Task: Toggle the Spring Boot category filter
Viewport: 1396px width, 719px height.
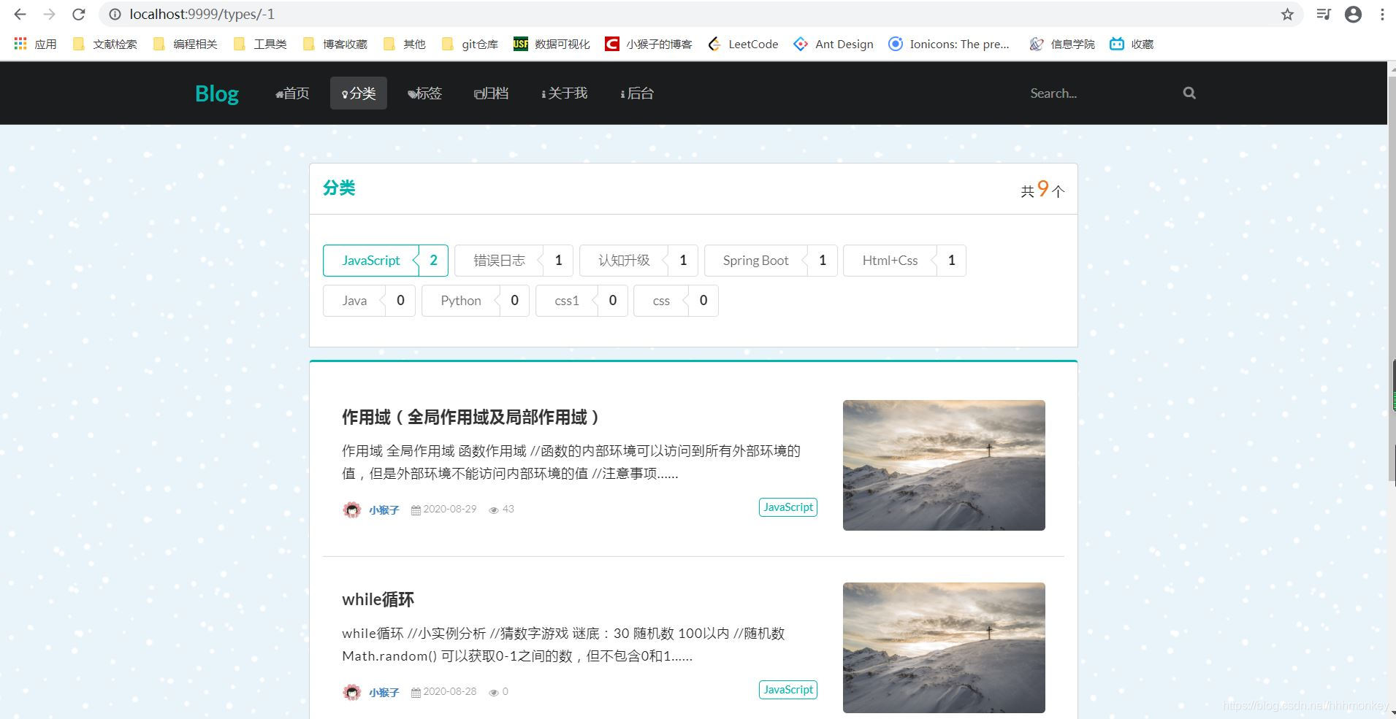Action: coord(755,260)
